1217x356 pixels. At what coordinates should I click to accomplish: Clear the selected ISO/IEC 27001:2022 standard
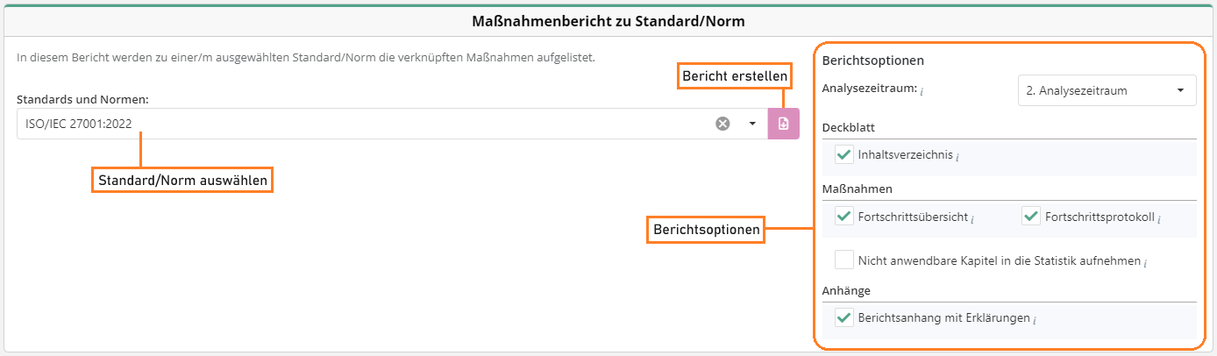tap(722, 124)
